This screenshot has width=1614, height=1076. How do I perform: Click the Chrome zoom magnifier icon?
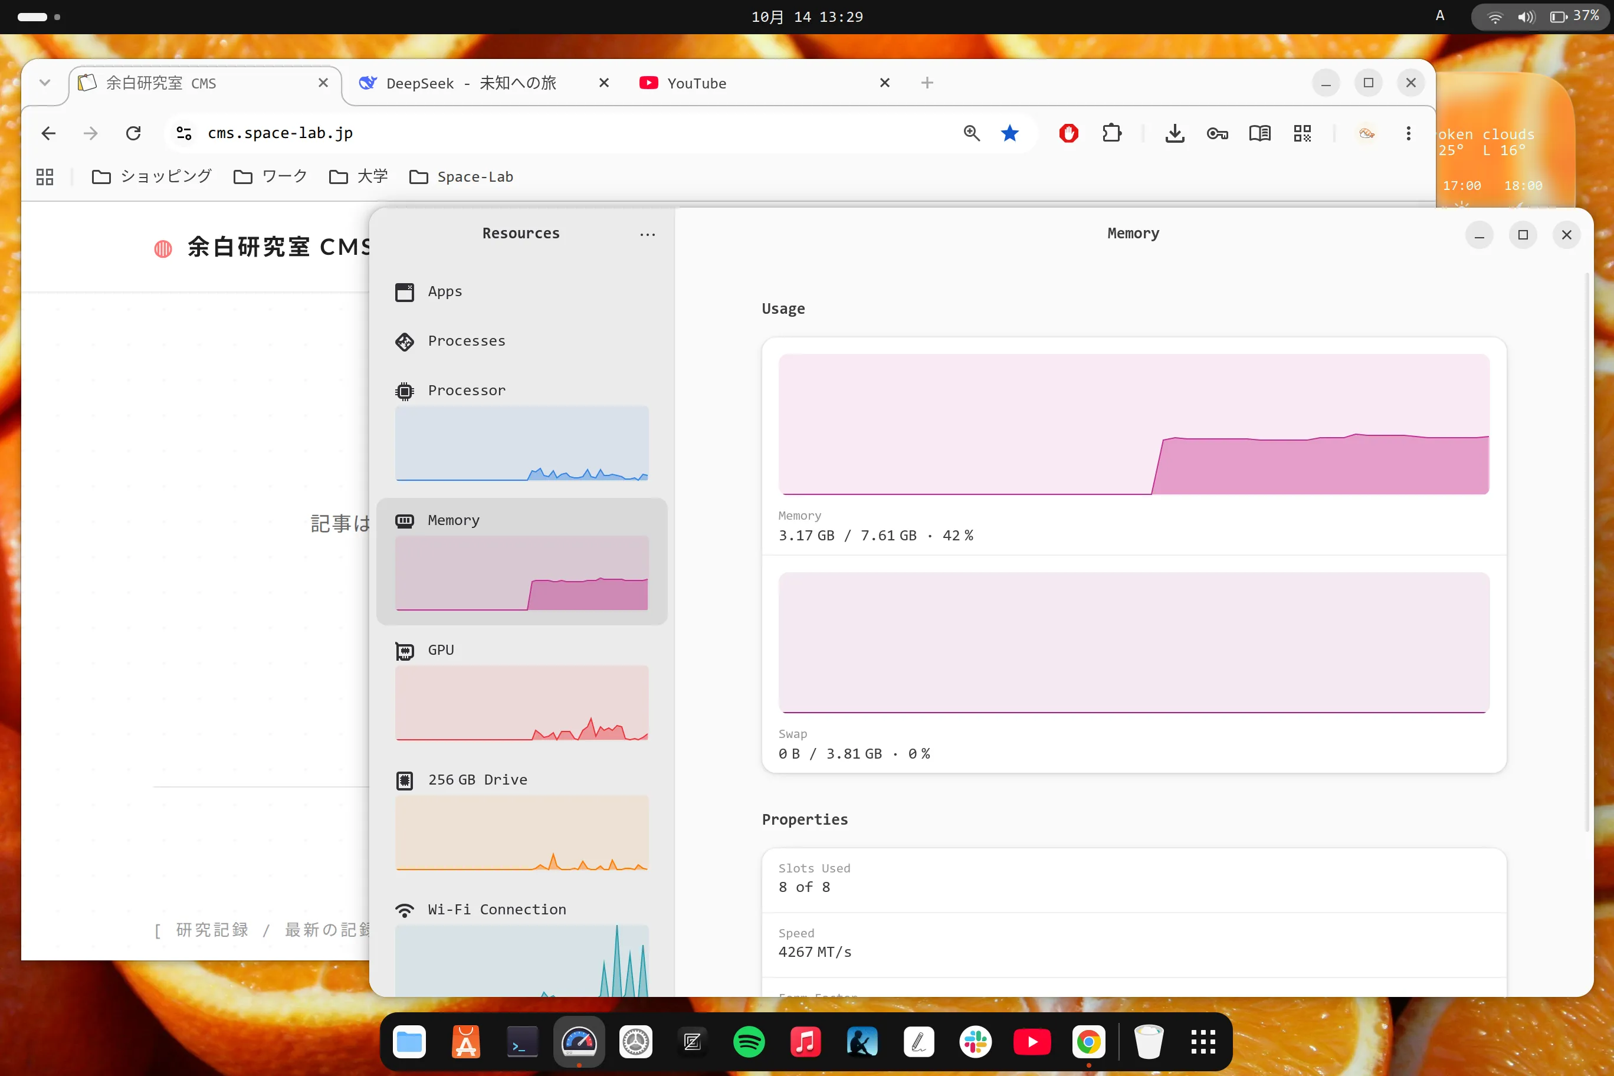coord(971,133)
